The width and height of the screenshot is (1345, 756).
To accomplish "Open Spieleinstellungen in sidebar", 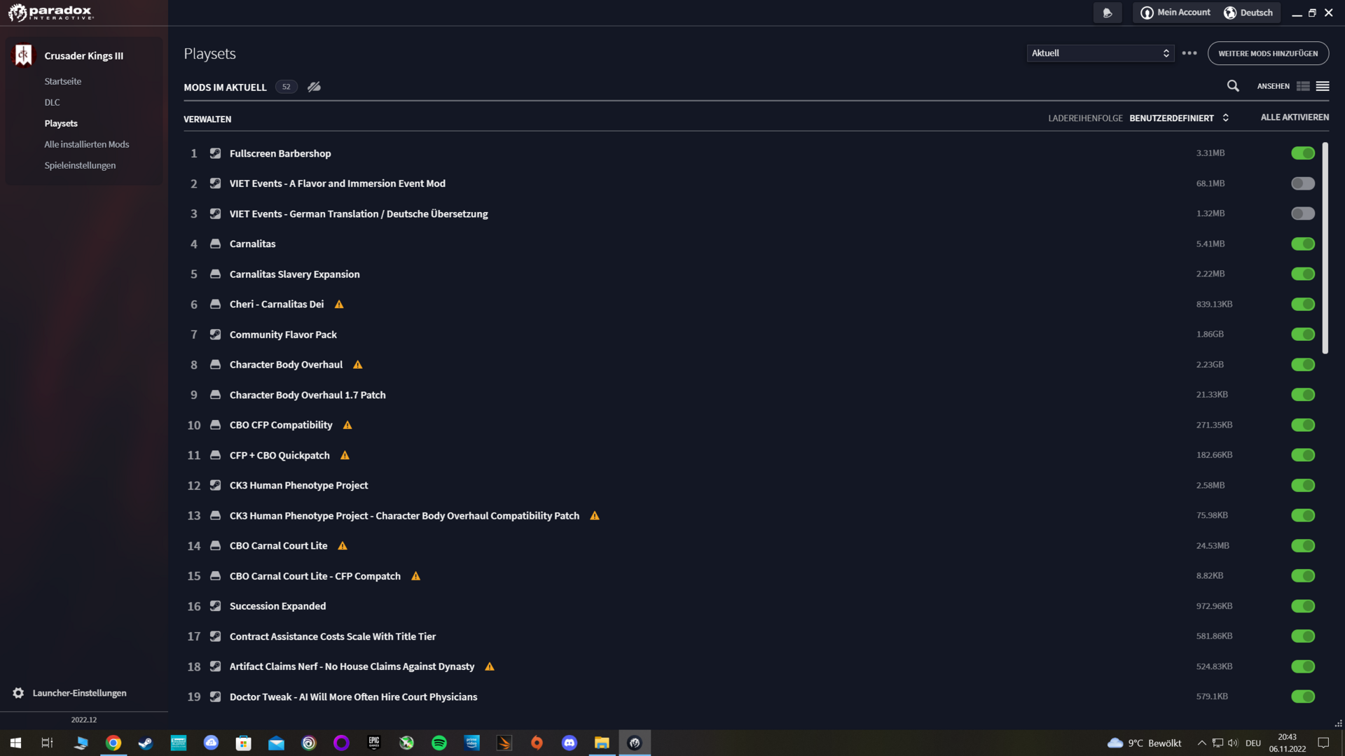I will pos(80,165).
